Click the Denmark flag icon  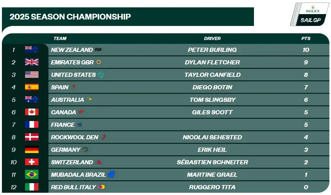coord(32,137)
